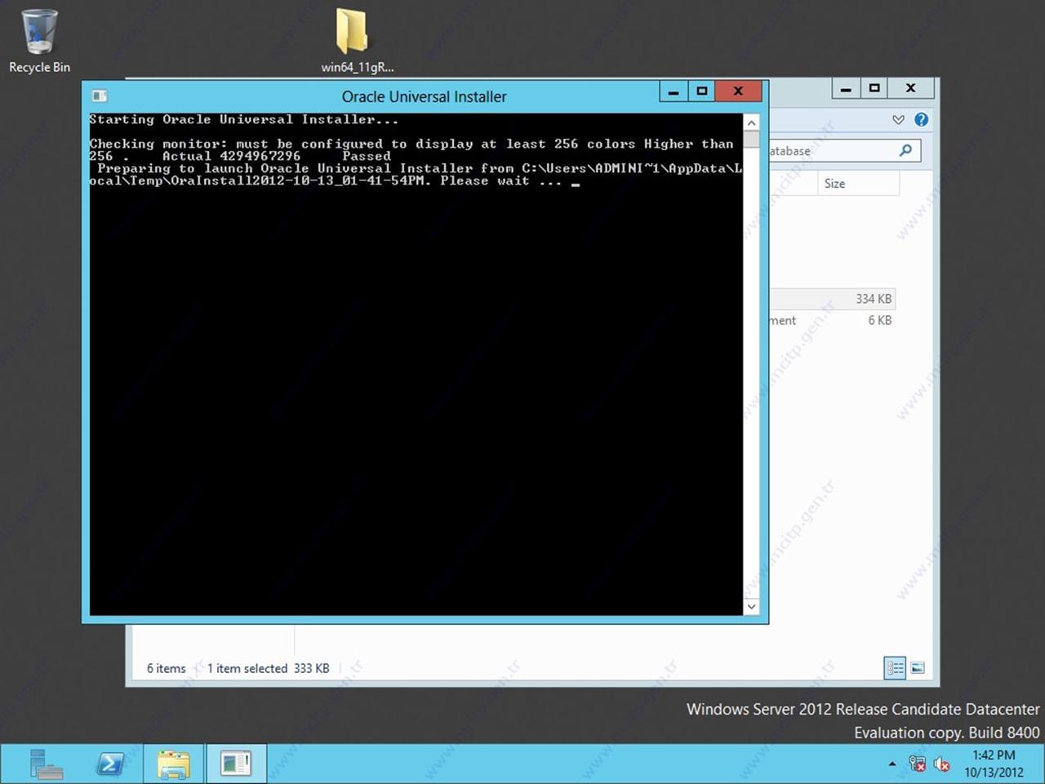This screenshot has height=784, width=1045.
Task: Minimize the File Explorer window
Action: [846, 88]
